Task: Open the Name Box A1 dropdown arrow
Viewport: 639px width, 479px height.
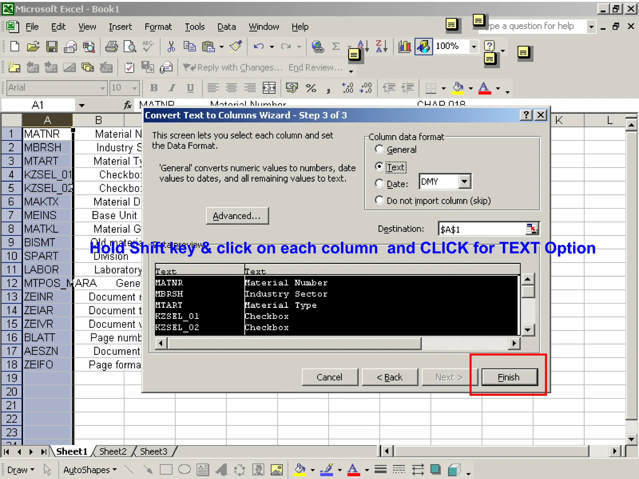Action: [x=82, y=105]
